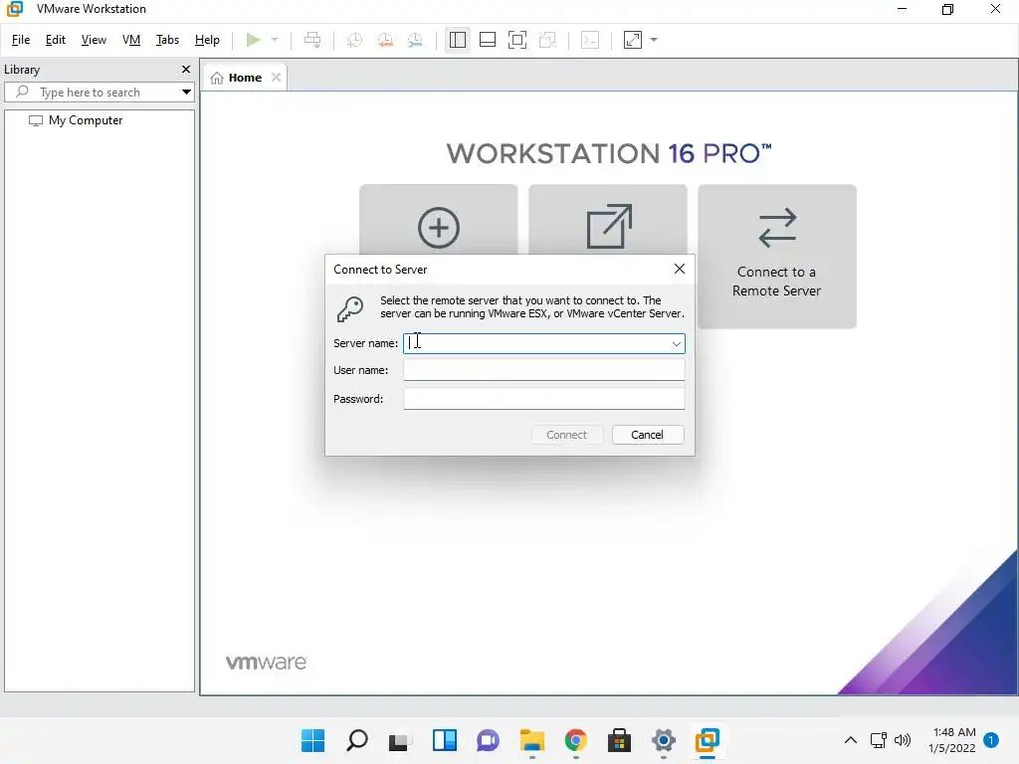Click the stretch guest display icon
Screen dimensions: 1019x764
point(633,40)
